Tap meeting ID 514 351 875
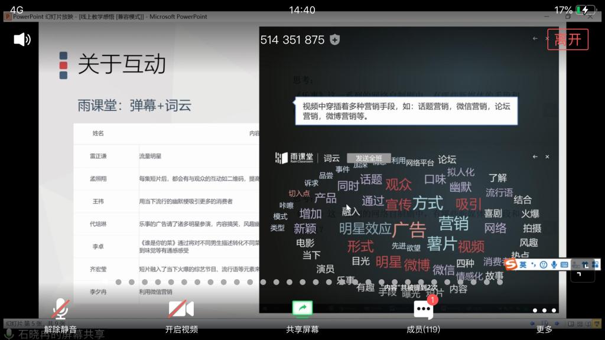Screen dimensions: 605x340 click(x=292, y=40)
